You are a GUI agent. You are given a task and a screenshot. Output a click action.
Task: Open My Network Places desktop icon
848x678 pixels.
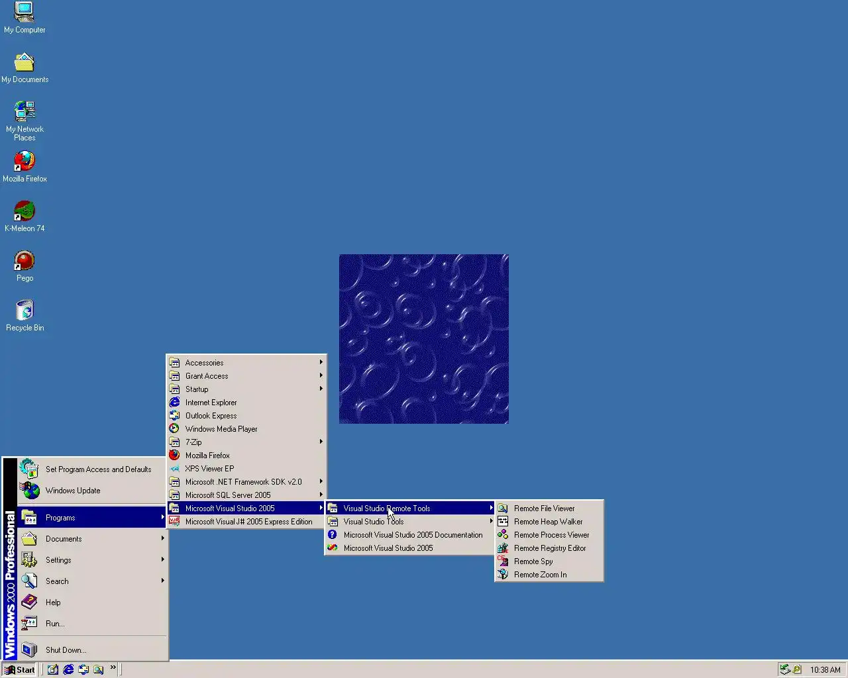[x=25, y=121]
